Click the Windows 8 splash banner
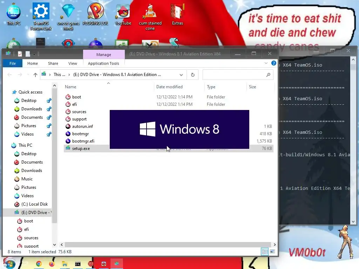This screenshot has width=359, height=269. (x=179, y=129)
